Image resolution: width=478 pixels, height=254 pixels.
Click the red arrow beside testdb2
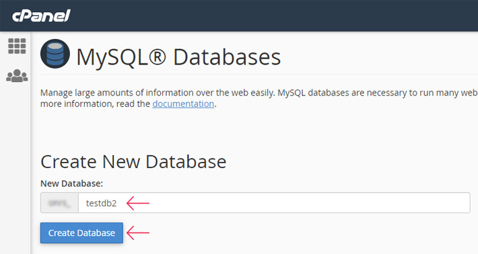tap(138, 203)
